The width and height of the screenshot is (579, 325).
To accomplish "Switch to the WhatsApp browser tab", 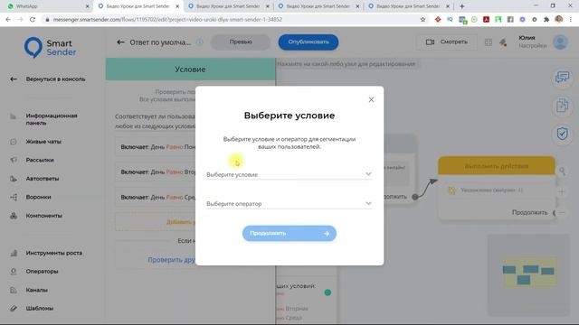I will click(48, 6).
